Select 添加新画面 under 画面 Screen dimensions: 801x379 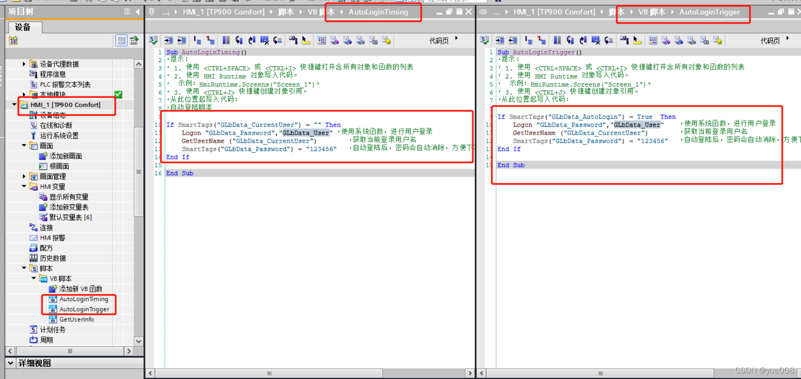(65, 156)
